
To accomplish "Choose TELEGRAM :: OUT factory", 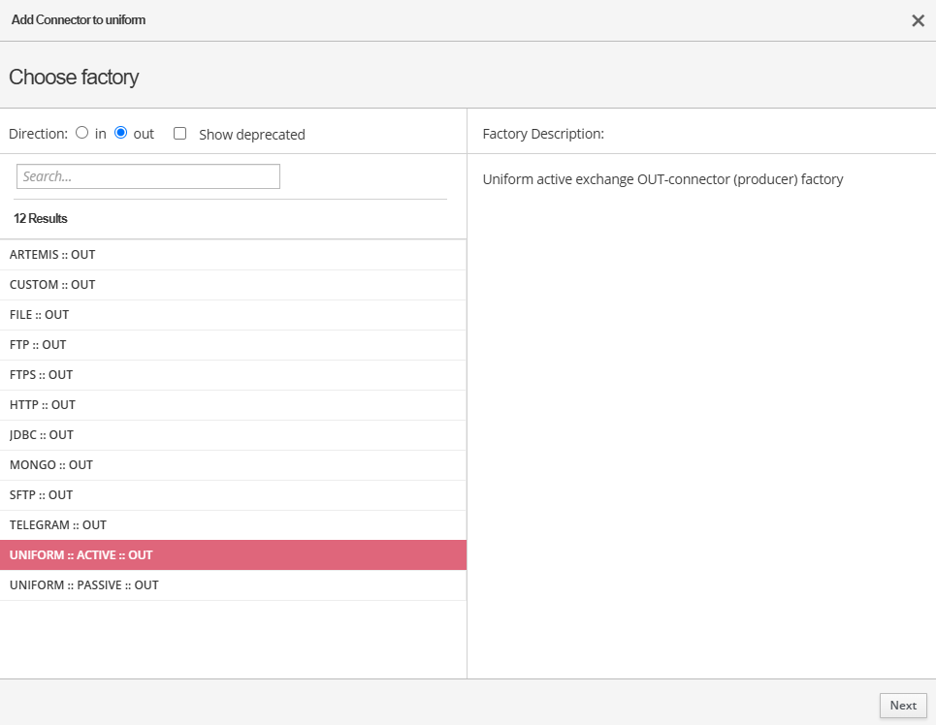I will click(57, 525).
